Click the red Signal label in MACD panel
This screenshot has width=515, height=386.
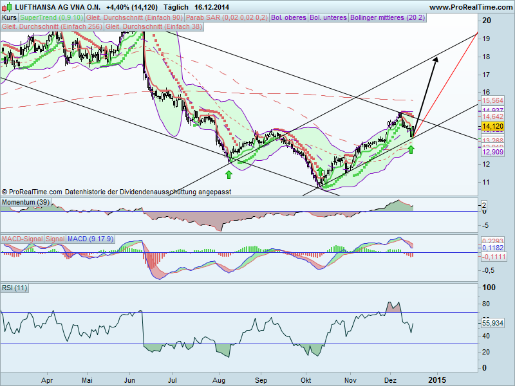pos(55,239)
